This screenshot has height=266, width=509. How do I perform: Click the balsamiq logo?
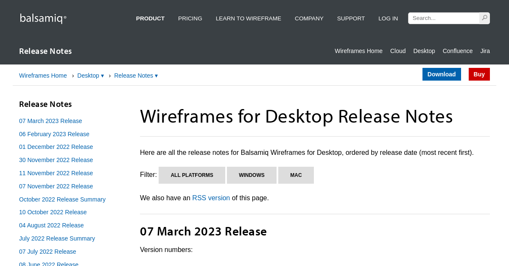click(x=43, y=18)
